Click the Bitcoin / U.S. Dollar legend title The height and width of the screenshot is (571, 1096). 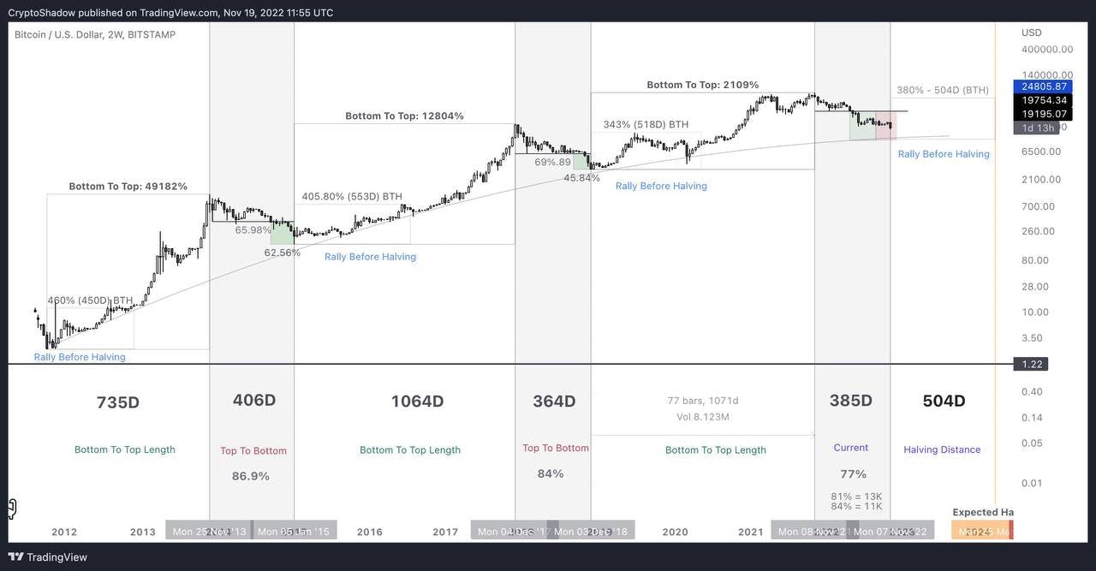point(56,33)
